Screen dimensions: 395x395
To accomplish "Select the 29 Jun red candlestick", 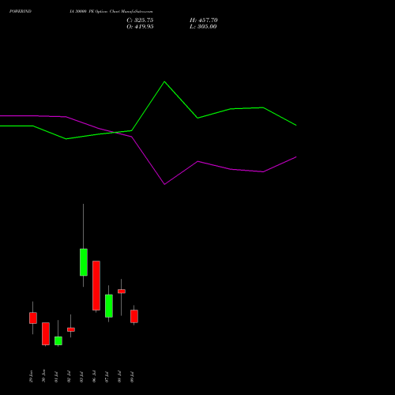I will [x=33, y=318].
